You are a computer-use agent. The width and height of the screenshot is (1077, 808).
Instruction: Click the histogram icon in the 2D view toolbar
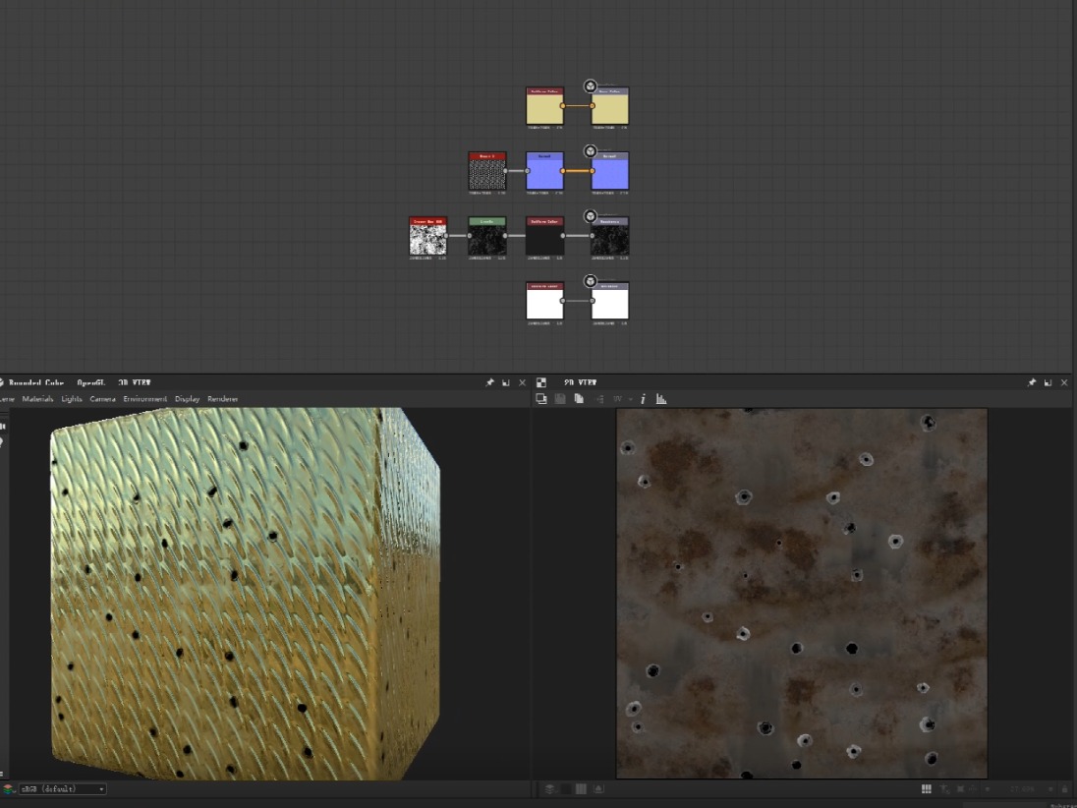coord(661,398)
